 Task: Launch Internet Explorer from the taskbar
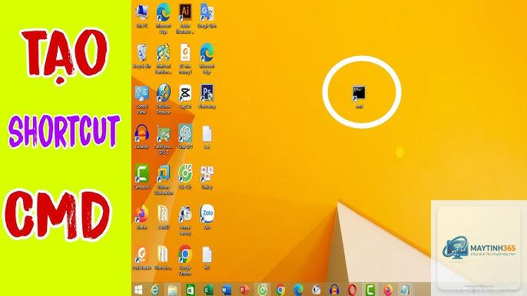coord(154,290)
